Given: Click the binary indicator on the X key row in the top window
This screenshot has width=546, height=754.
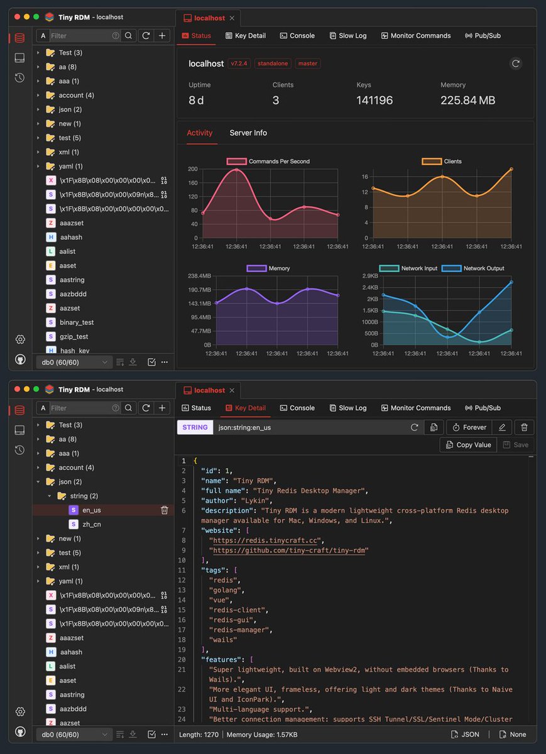Looking at the screenshot, I should click(x=164, y=180).
